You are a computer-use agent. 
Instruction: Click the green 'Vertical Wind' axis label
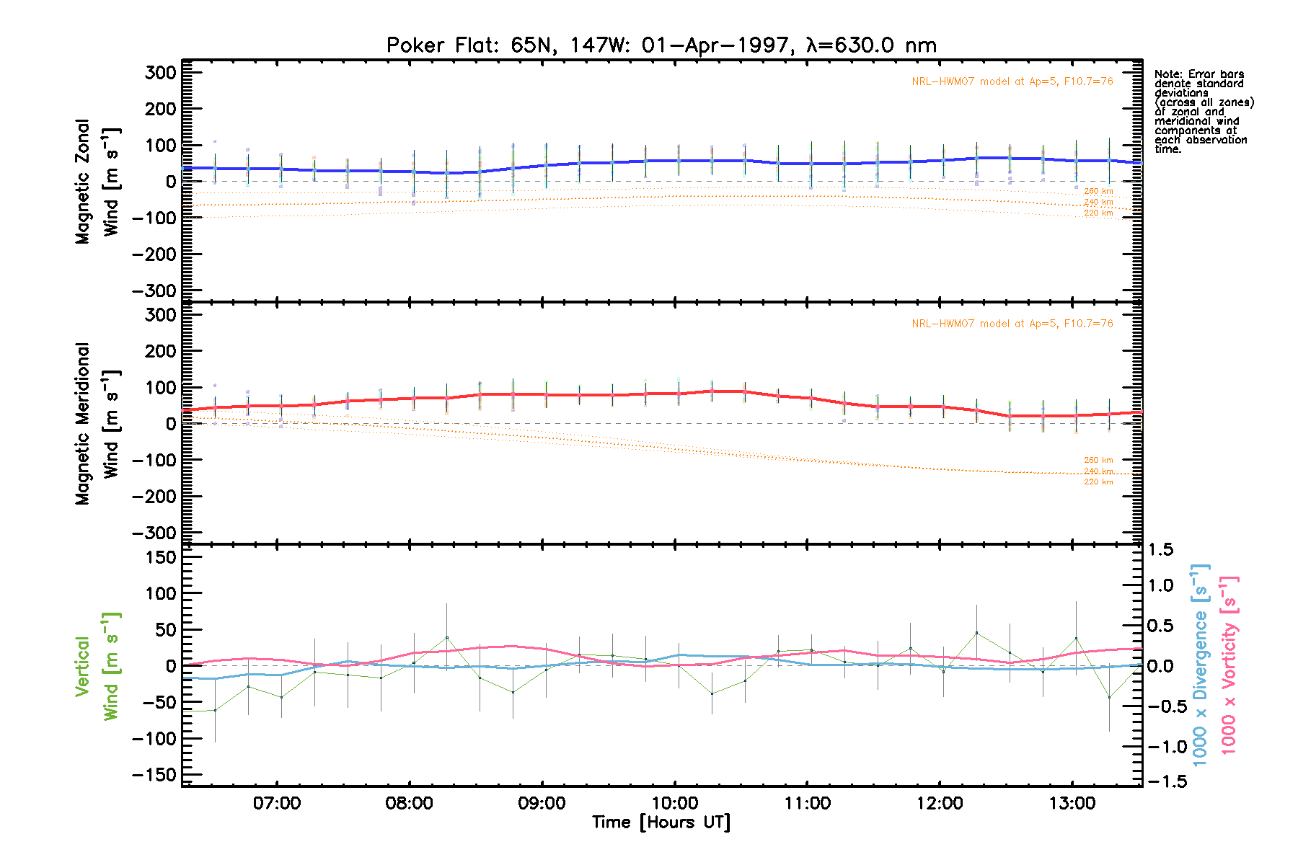[97, 666]
